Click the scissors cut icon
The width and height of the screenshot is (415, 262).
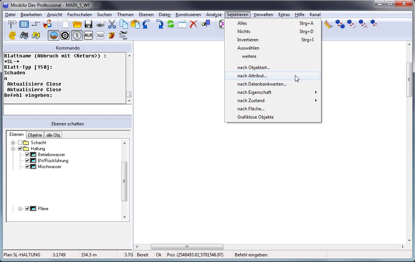point(112,24)
